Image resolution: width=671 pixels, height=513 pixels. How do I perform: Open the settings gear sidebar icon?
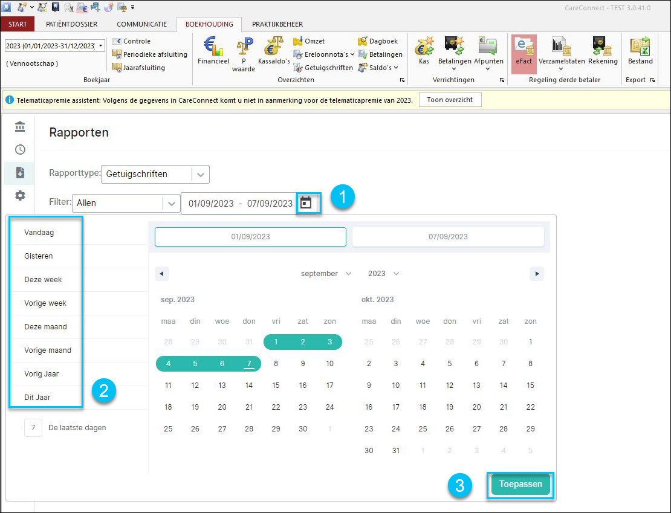[x=20, y=196]
